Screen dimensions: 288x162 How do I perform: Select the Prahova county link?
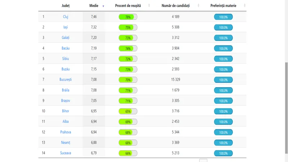66,132
